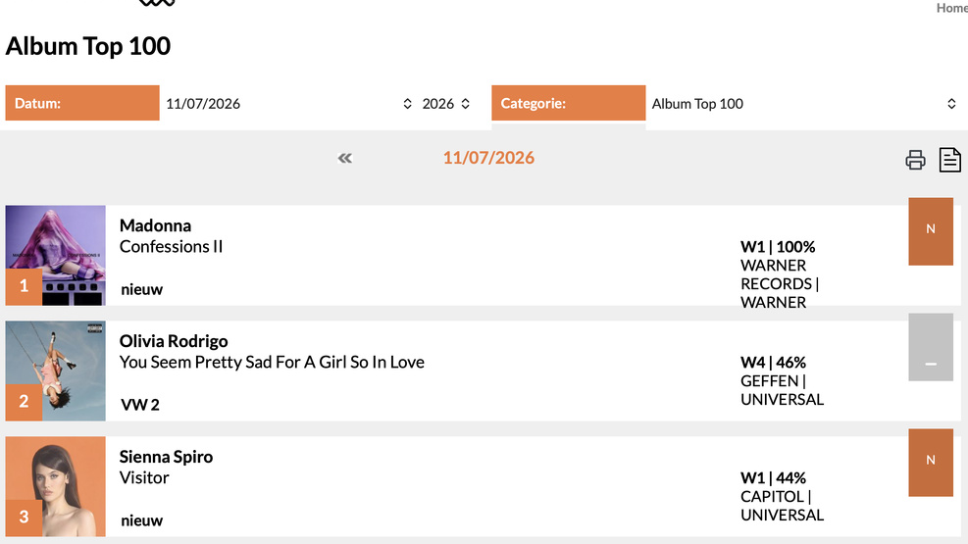This screenshot has height=544, width=968.
Task: Open album Confessions II title
Action: coord(171,247)
